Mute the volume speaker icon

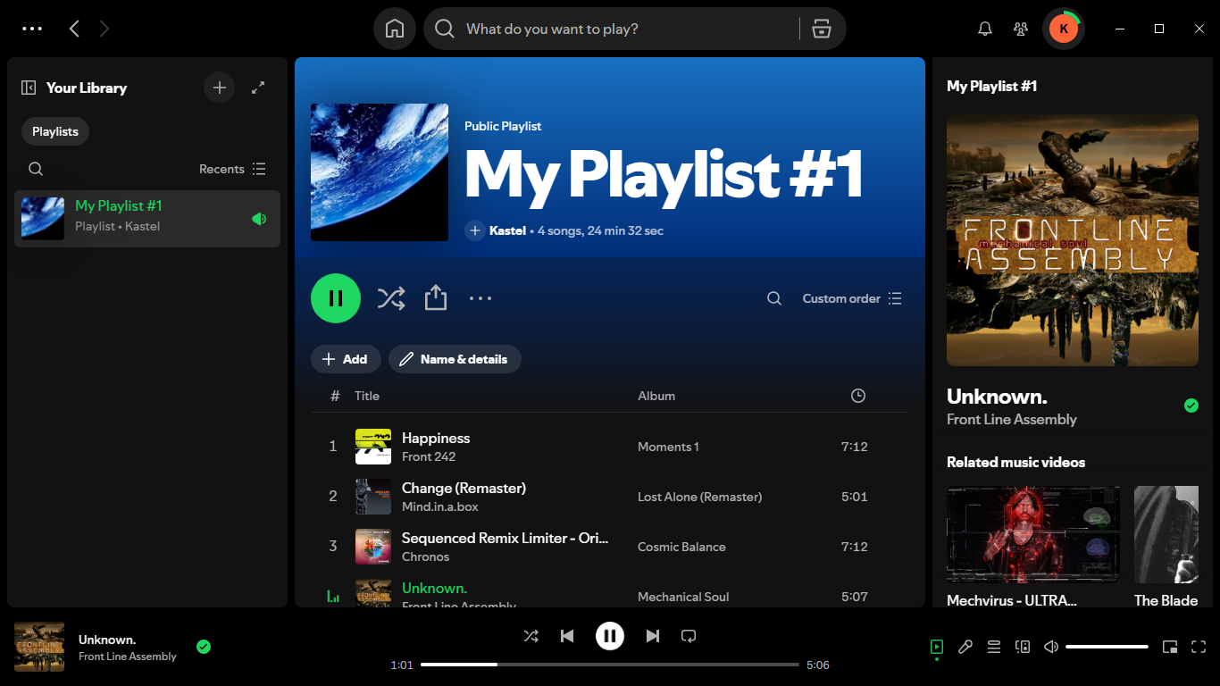(1051, 647)
